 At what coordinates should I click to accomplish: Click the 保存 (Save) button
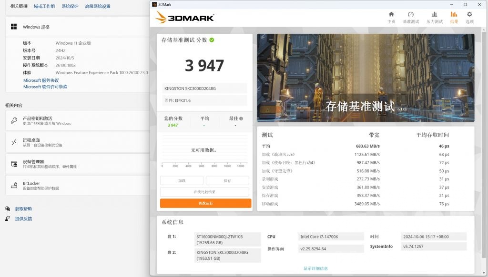coord(227,180)
